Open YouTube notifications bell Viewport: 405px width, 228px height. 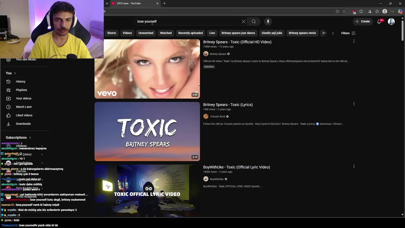pyautogui.click(x=379, y=22)
